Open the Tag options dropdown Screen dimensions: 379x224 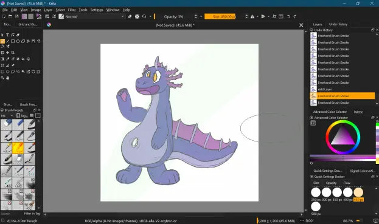22,116
